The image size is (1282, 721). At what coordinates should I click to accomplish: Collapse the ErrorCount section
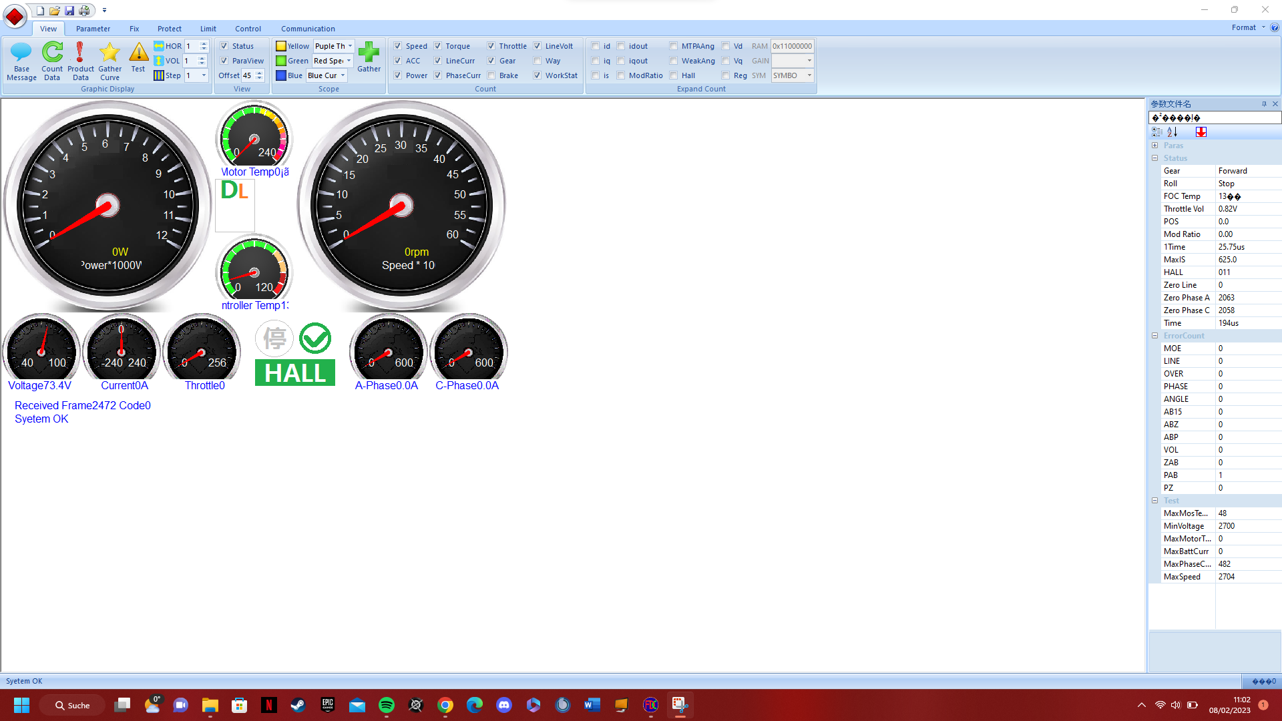pos(1155,336)
